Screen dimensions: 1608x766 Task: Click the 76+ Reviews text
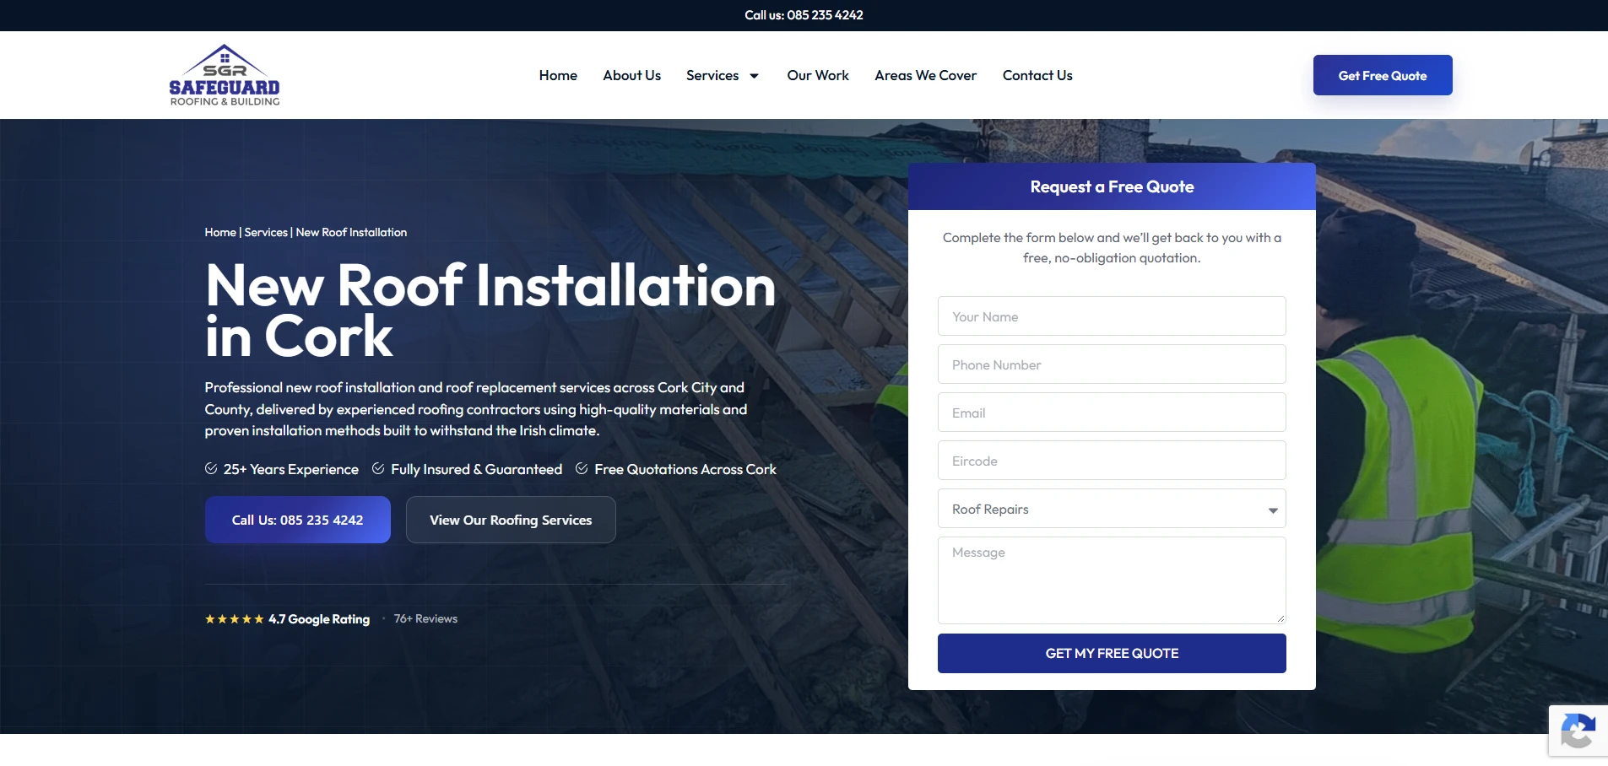tap(425, 619)
